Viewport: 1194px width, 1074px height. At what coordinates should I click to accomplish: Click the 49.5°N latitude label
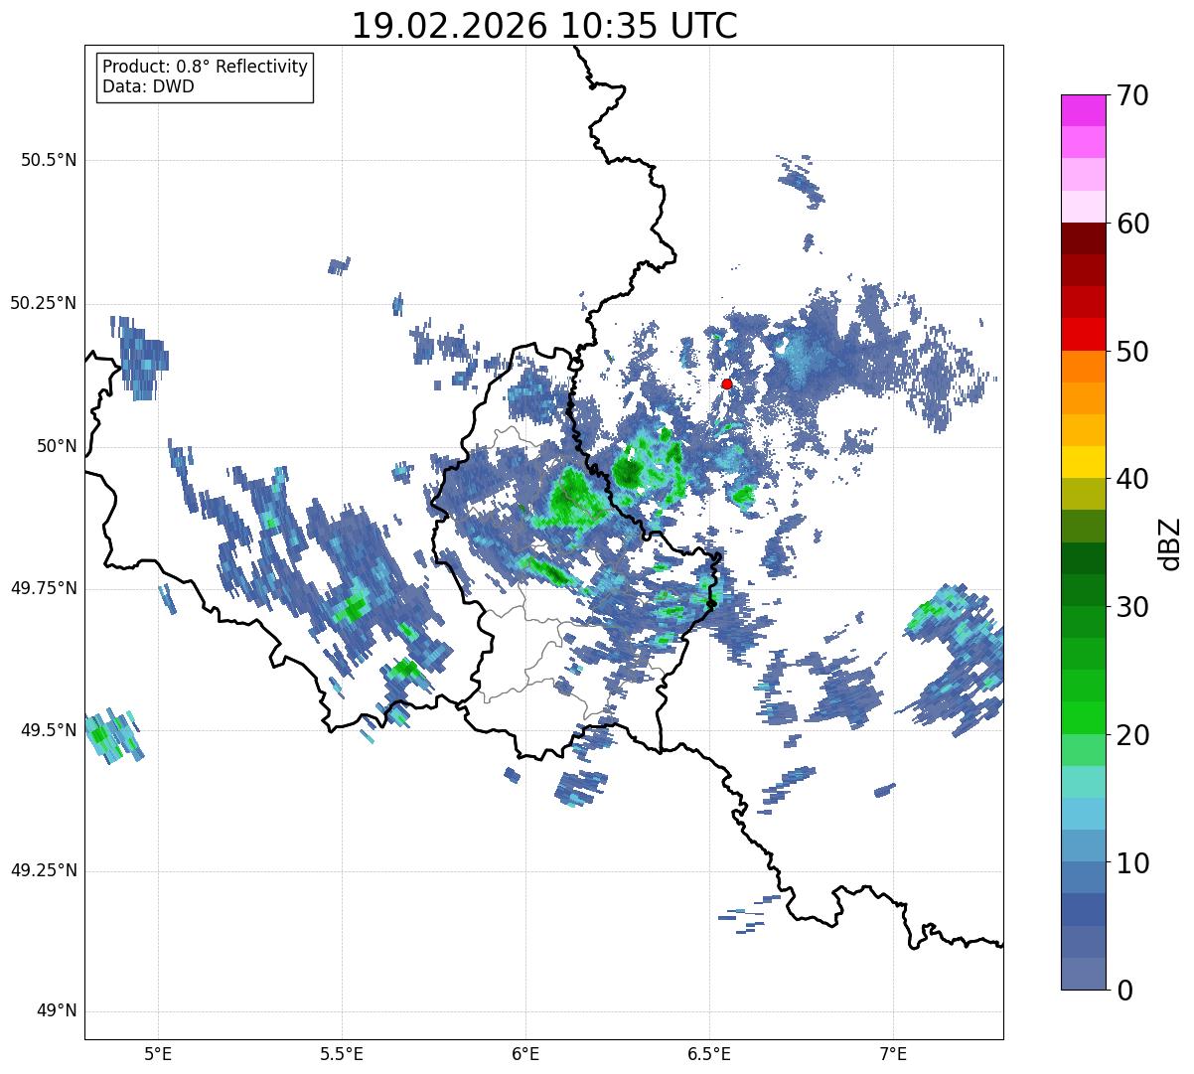tap(49, 730)
